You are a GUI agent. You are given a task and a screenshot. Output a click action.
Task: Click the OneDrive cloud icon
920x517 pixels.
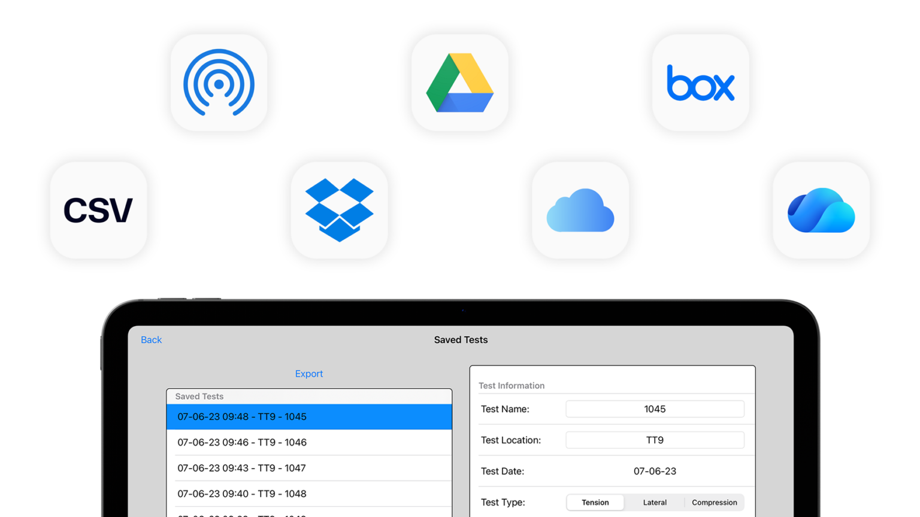[821, 210]
